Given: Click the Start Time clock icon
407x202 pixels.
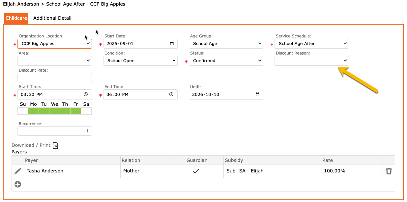Looking at the screenshot, I should [x=86, y=95].
